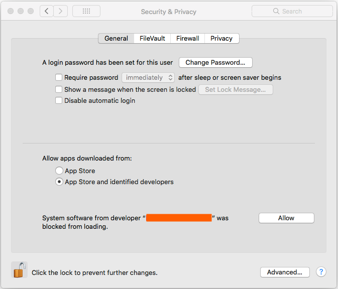Viewport: 338px width, 289px height.
Task: Click the Change Password button
Action: tap(215, 63)
